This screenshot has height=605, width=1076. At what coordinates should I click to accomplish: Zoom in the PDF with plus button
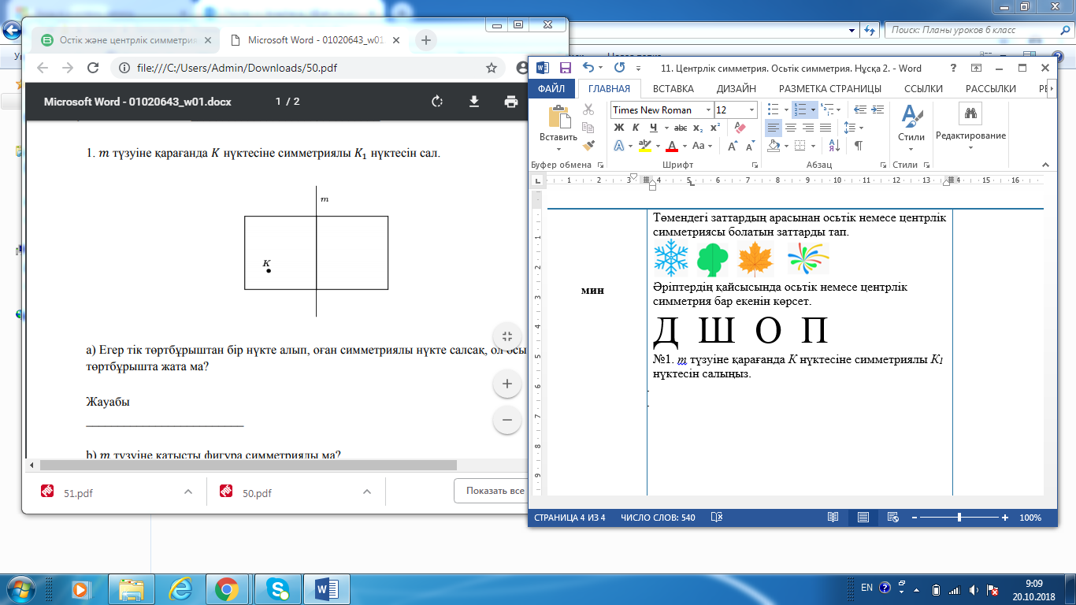(x=506, y=384)
